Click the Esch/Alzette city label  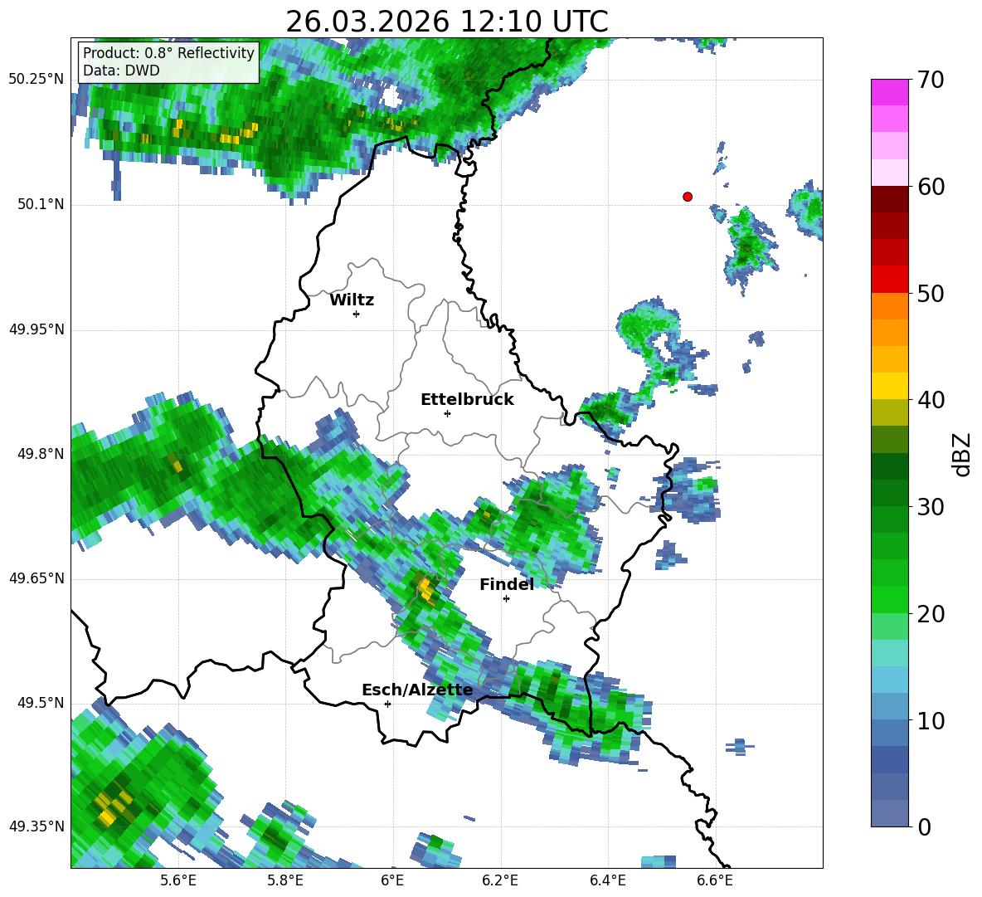pos(418,690)
